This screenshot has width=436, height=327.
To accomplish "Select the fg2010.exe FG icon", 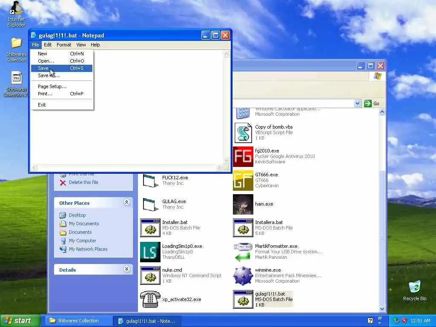I will [243, 157].
